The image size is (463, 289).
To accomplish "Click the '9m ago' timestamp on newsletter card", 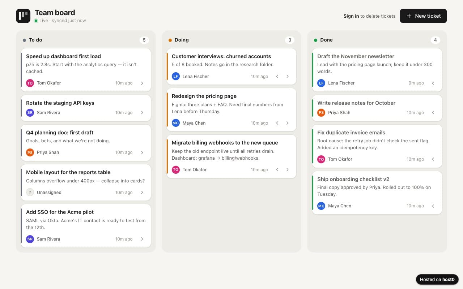I will (416, 83).
